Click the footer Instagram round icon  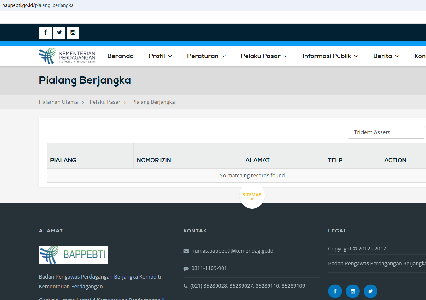coord(353,291)
